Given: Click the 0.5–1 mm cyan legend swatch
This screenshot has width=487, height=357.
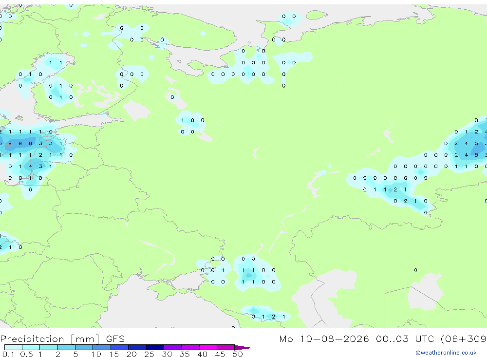Looking at the screenshot, I should tap(31, 347).
